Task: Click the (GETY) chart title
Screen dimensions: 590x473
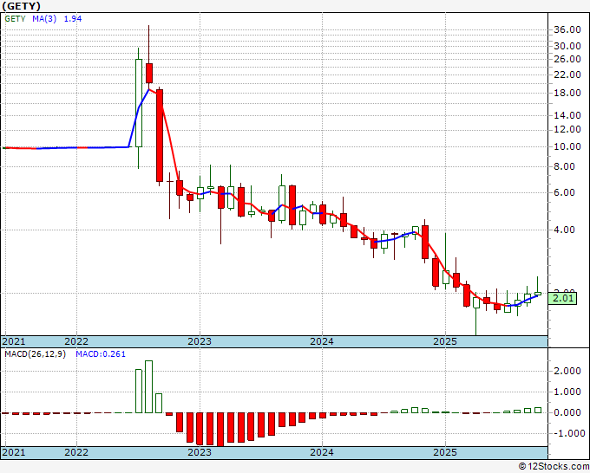Action: click(x=21, y=6)
